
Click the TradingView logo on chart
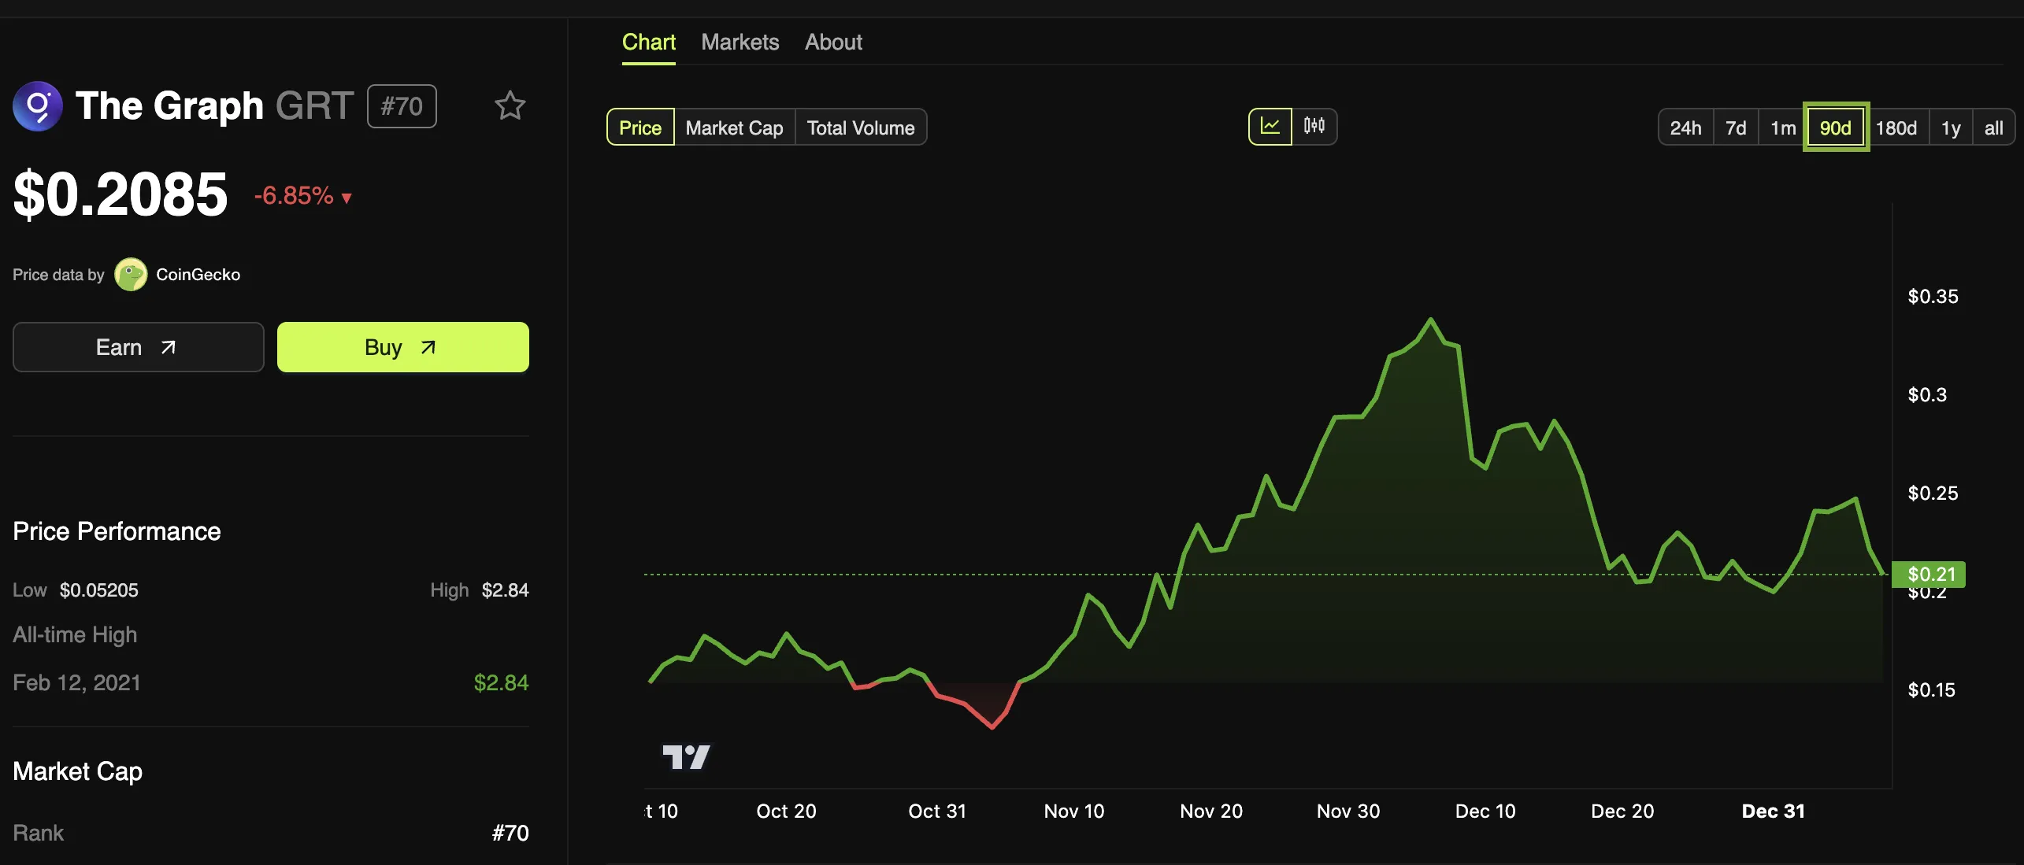coord(686,757)
